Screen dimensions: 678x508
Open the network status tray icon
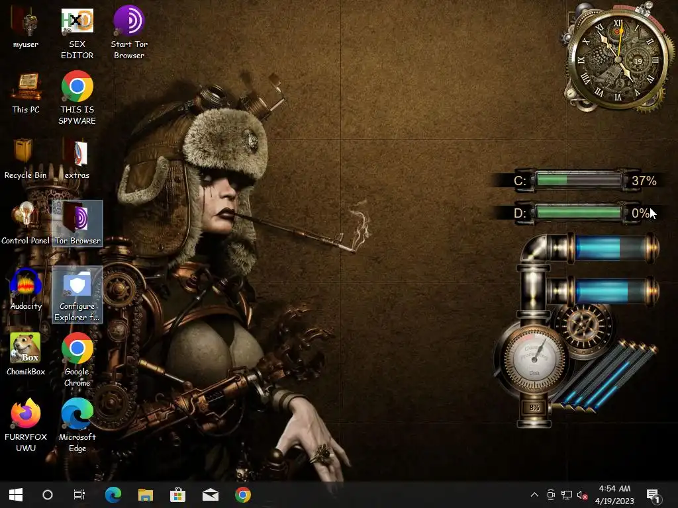click(x=567, y=495)
